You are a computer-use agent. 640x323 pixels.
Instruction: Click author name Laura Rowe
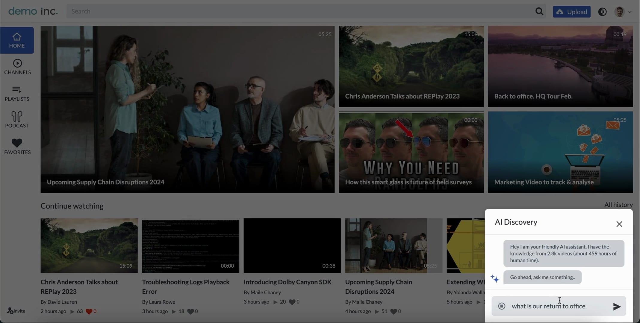click(x=162, y=302)
